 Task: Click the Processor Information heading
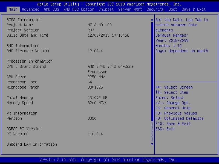coord(30,61)
